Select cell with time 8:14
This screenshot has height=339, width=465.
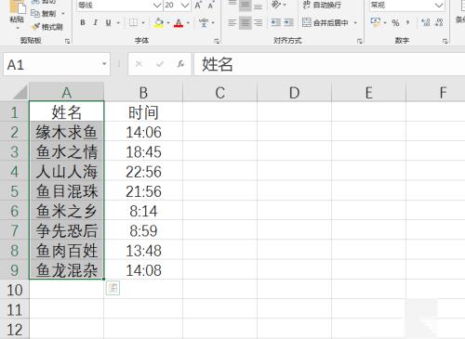[143, 211]
